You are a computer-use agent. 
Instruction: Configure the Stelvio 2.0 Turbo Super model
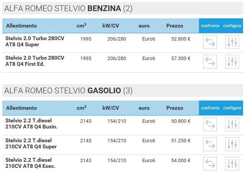tap(232, 42)
